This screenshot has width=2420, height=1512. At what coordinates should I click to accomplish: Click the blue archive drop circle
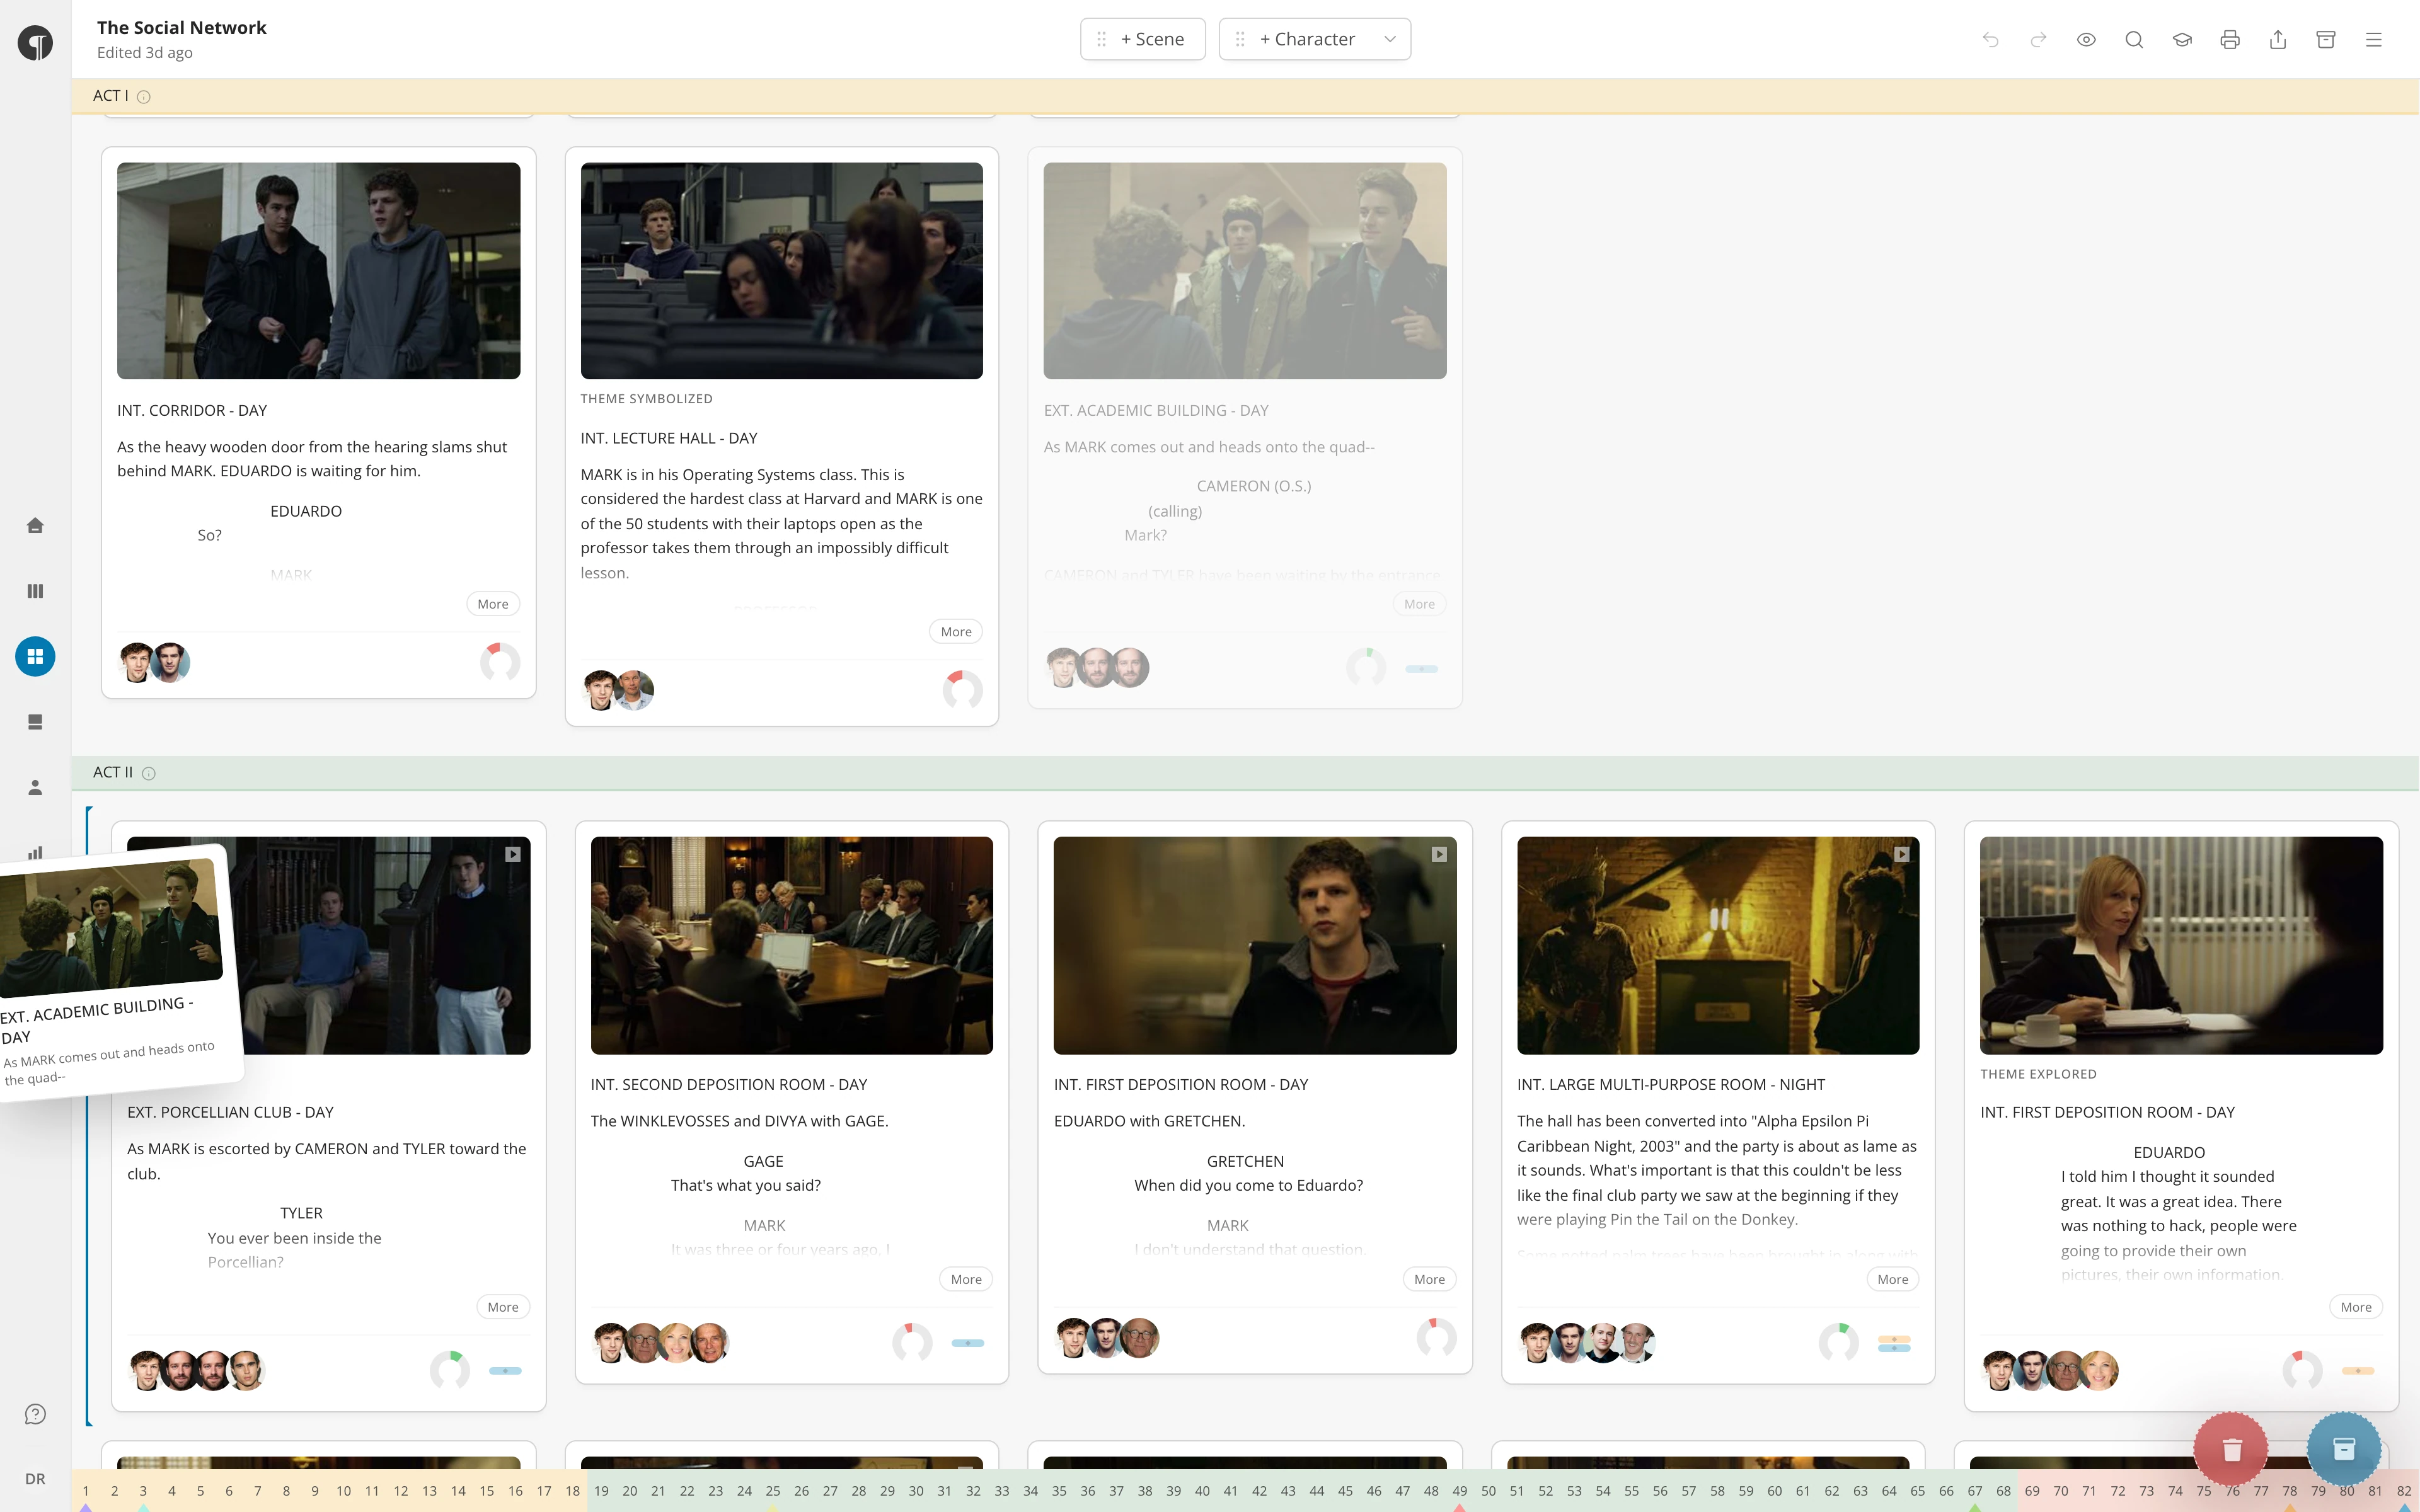(2344, 1449)
